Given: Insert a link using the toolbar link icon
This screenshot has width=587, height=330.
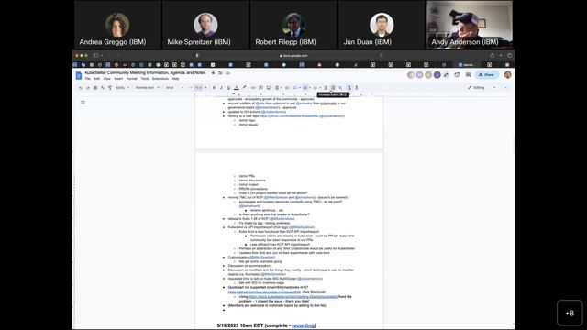Looking at the screenshot, I should click(x=253, y=88).
